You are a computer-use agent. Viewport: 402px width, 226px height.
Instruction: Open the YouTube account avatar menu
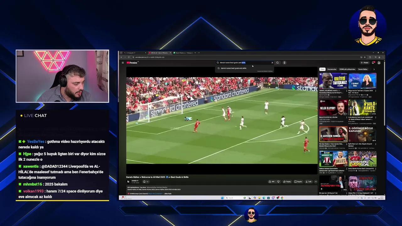(x=379, y=63)
